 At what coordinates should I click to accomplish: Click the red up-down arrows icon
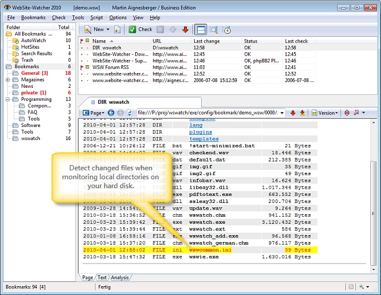[347, 113]
